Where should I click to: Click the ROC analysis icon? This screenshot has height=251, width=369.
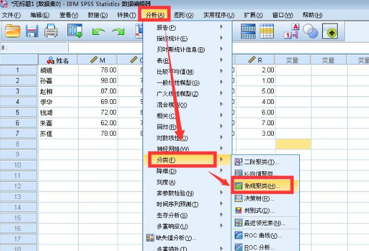pos(238,247)
